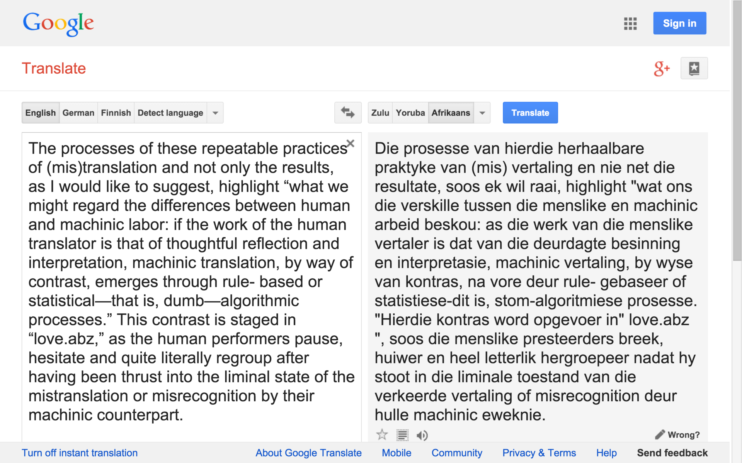Switch target language to Yoruba
The image size is (742, 463).
(410, 113)
